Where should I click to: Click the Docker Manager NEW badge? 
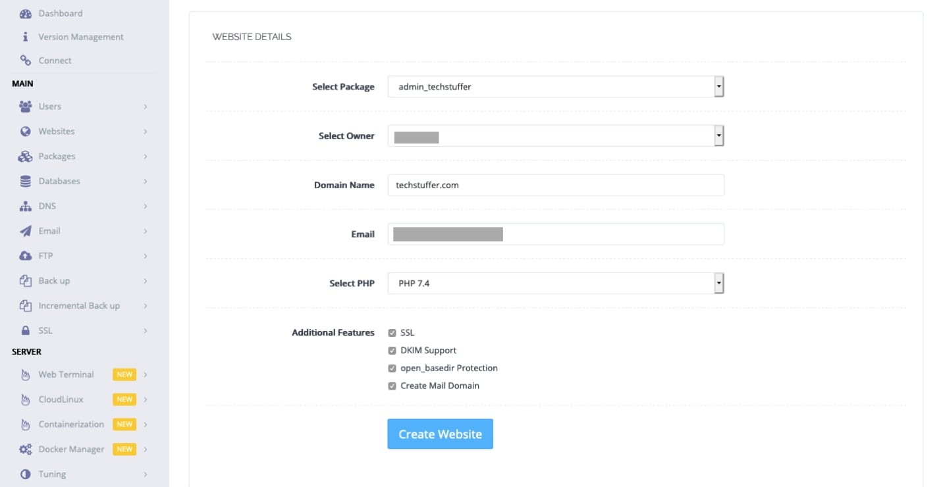click(124, 449)
